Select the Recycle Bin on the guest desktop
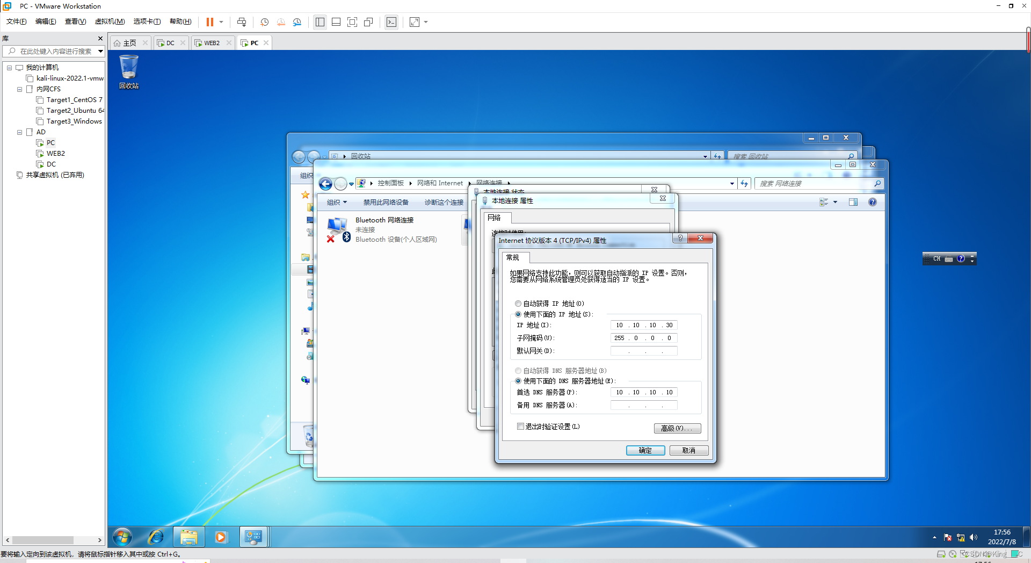Viewport: 1031px width, 563px height. click(x=129, y=71)
